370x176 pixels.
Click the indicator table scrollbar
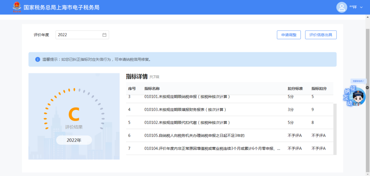click(x=335, y=129)
